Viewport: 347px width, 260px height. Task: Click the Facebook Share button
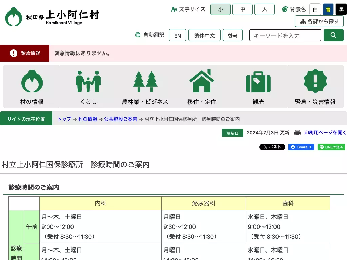[x=301, y=147]
